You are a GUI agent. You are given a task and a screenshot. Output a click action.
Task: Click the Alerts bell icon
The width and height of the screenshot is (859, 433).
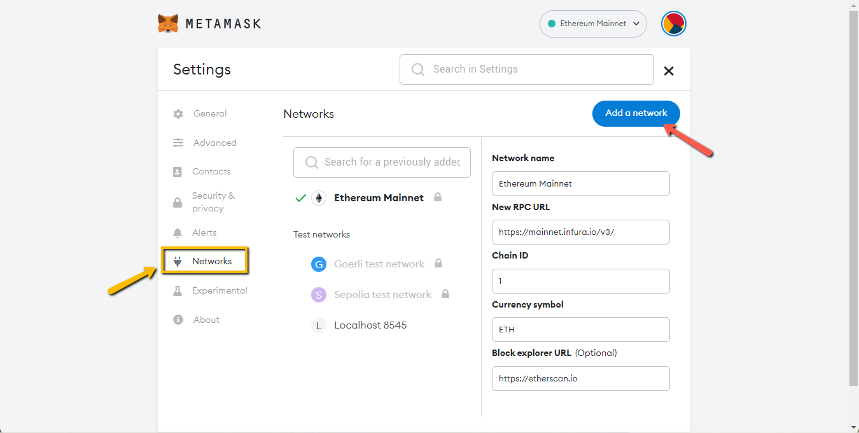[178, 233]
